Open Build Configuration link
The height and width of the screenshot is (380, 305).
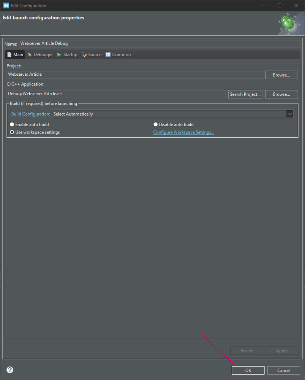[31, 114]
